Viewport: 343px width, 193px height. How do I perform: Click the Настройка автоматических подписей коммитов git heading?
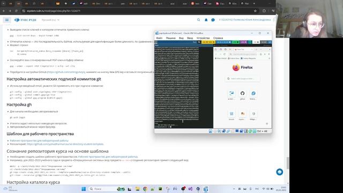coord(54,79)
